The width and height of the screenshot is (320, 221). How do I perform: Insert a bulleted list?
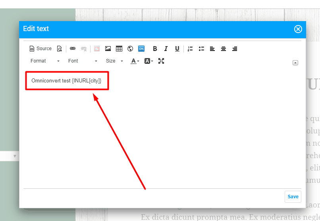[201, 49]
